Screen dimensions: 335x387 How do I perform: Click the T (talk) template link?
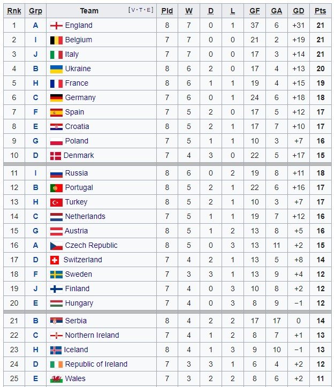pyautogui.click(x=141, y=10)
